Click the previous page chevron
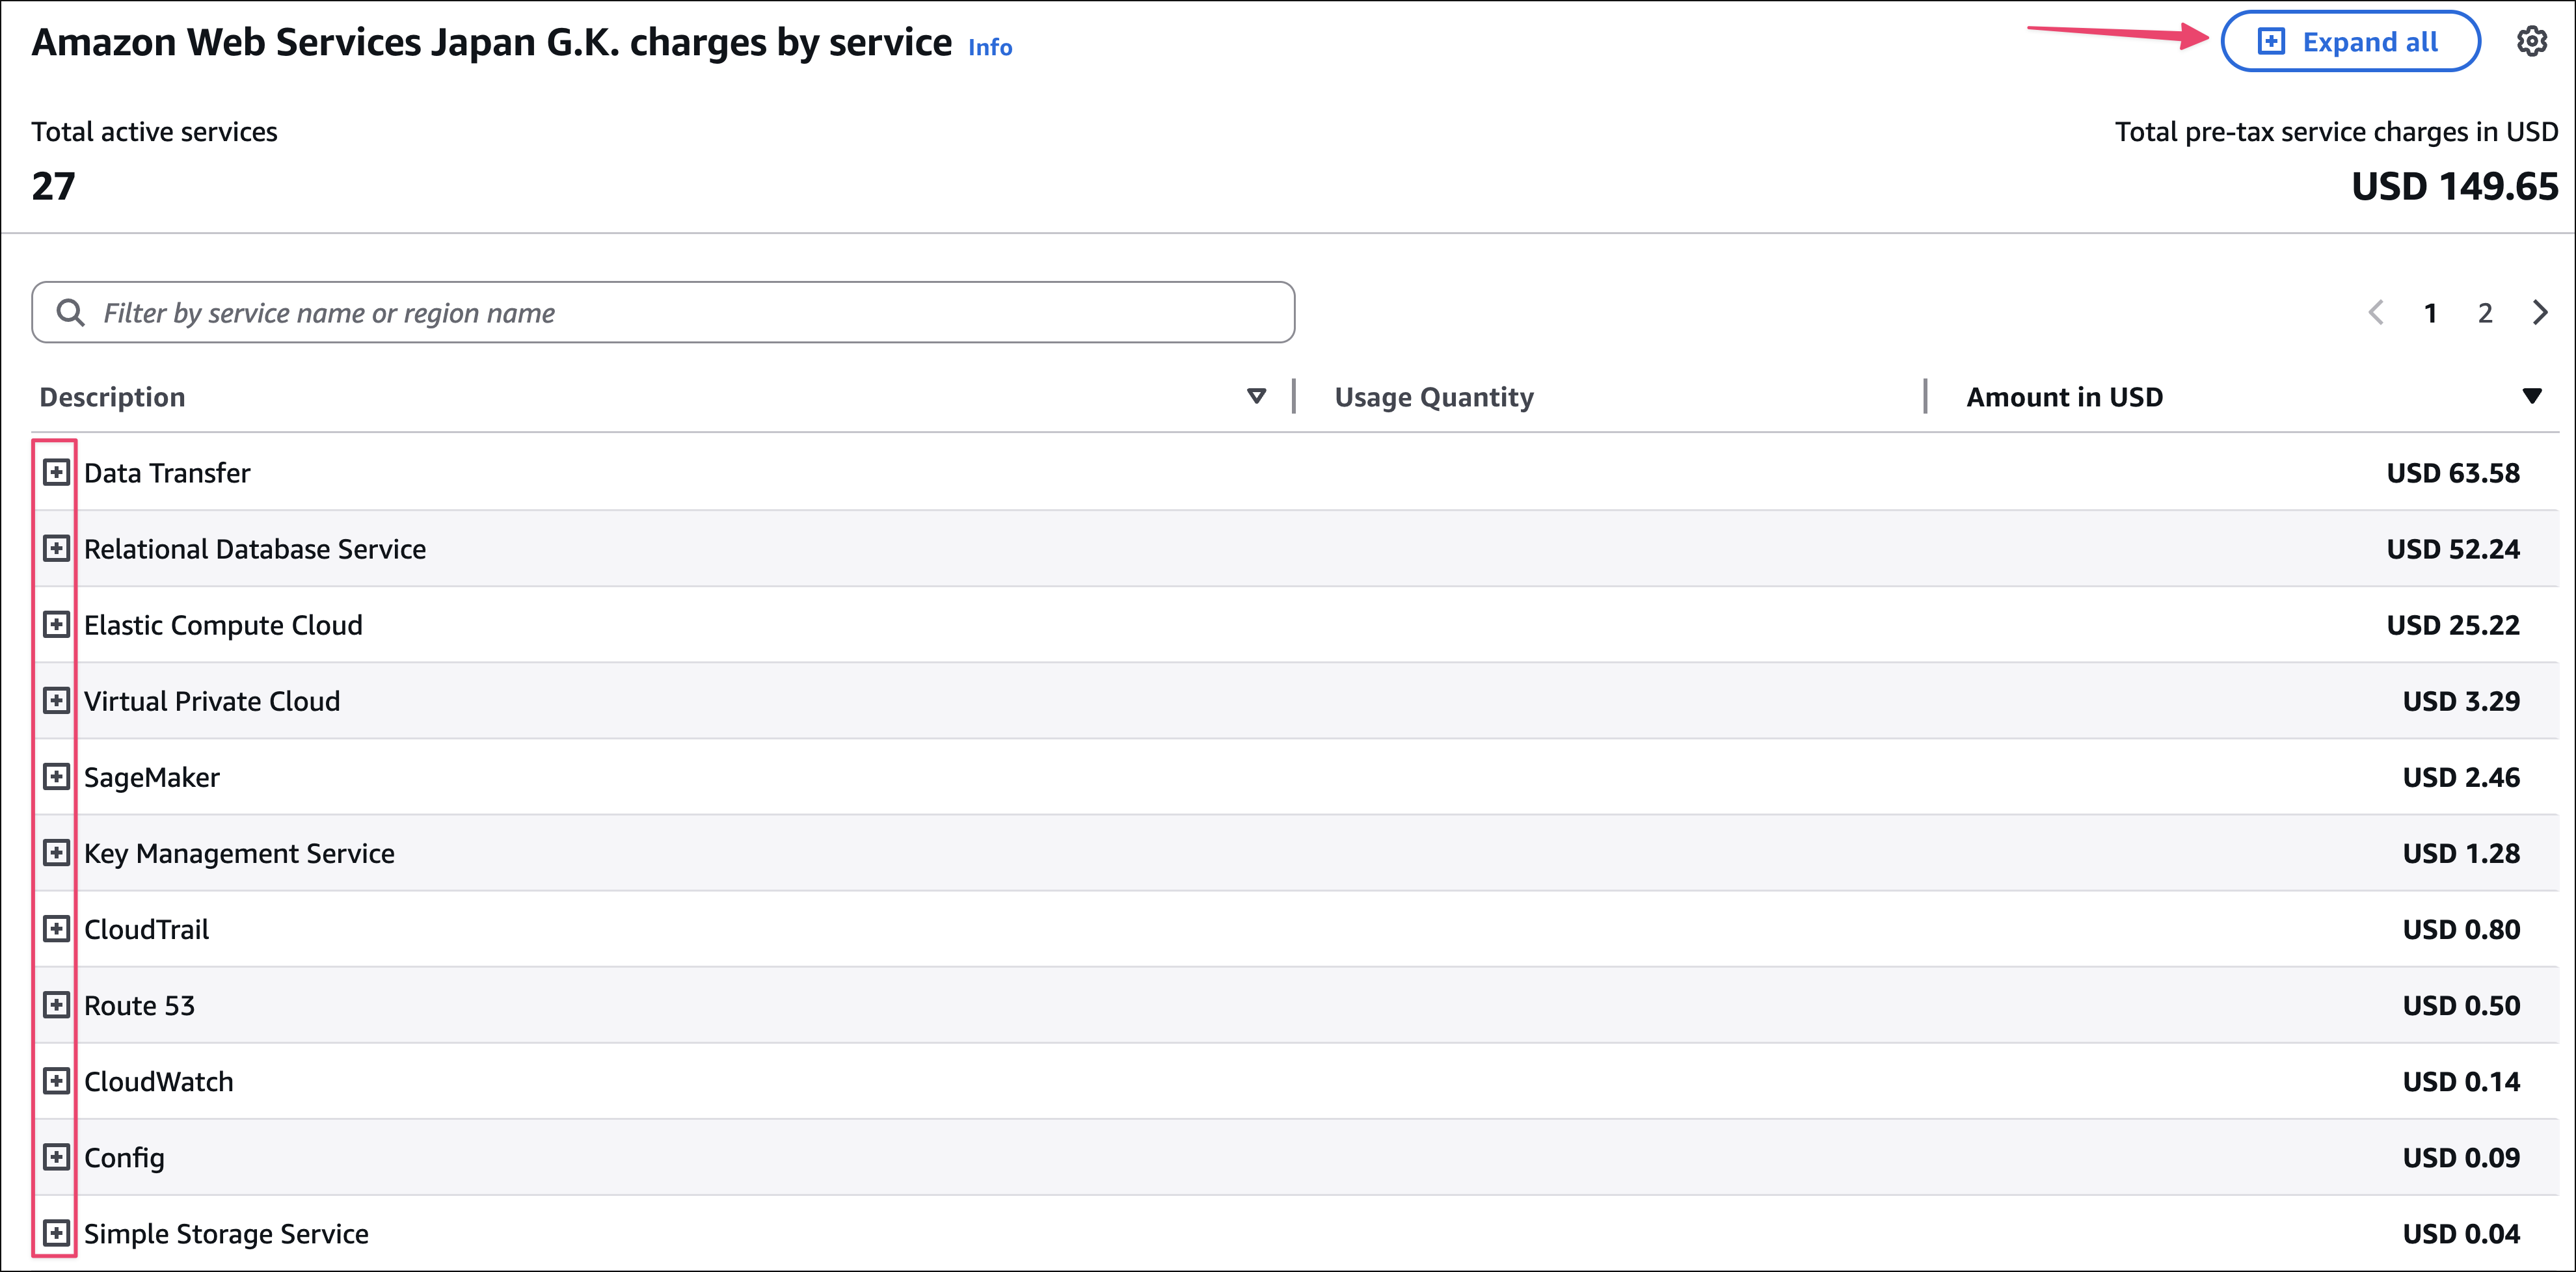The height and width of the screenshot is (1272, 2576). (x=2376, y=313)
